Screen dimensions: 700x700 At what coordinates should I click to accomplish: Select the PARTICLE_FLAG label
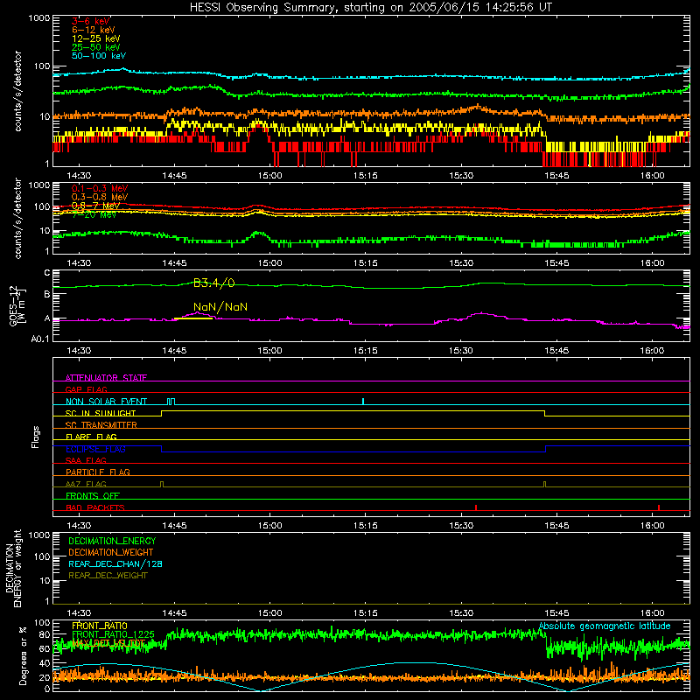tap(98, 472)
